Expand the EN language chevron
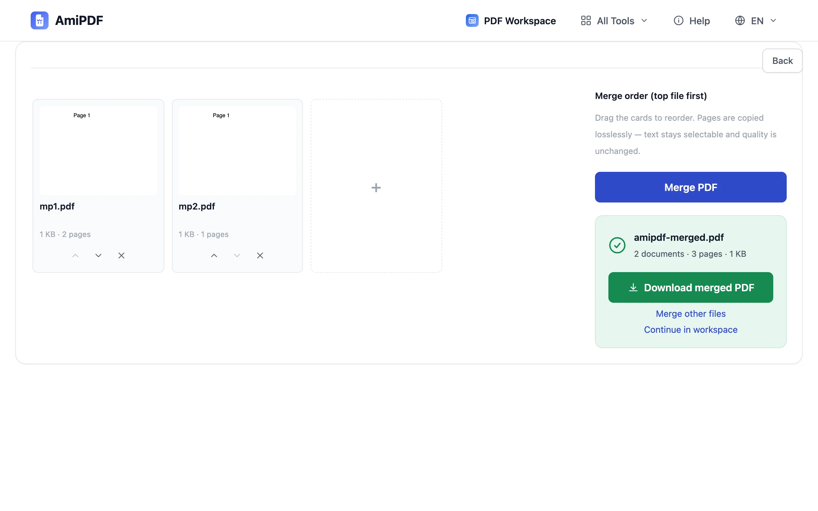The height and width of the screenshot is (511, 818). tap(773, 21)
